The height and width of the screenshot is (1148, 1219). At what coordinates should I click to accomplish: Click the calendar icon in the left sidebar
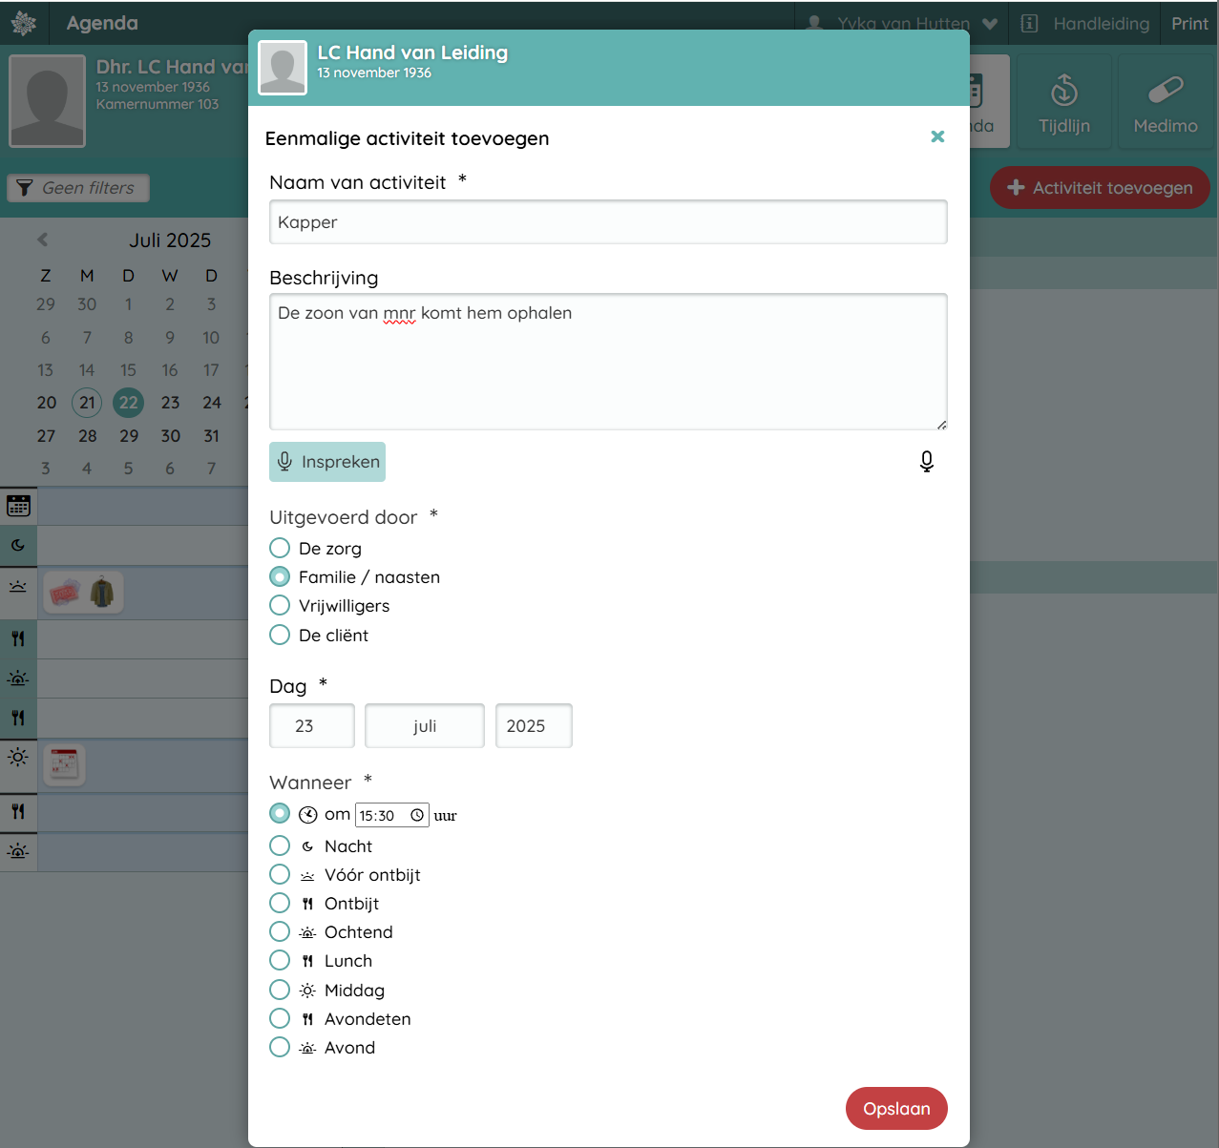click(x=18, y=506)
